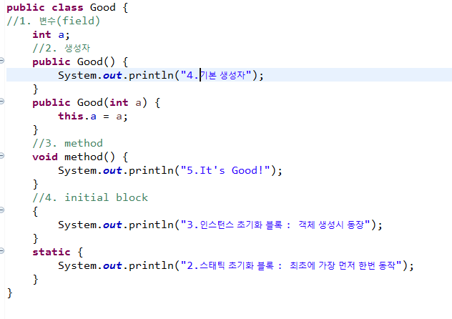This screenshot has width=452, height=319.
Task: Click the string "3.인스턴스 초기화 블록 : 객체 생성시 동장"
Action: coord(275,225)
